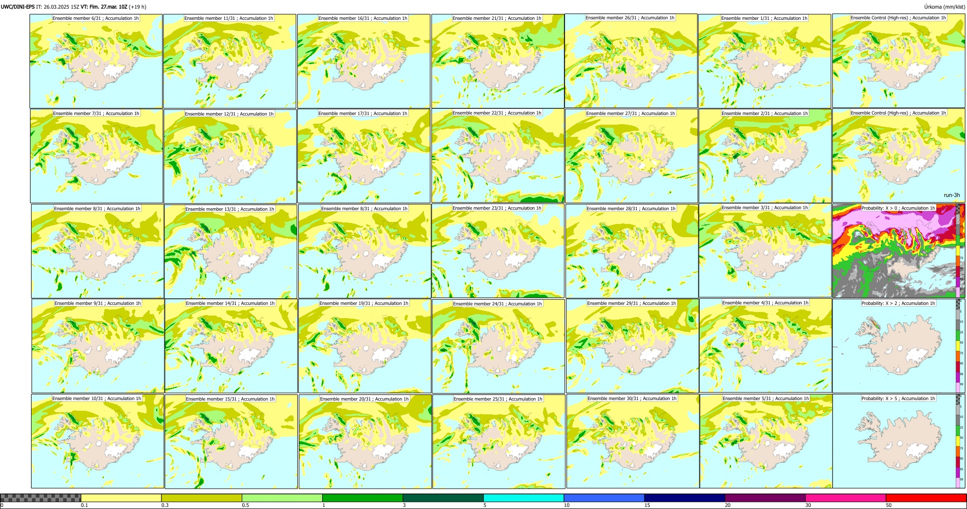Click the 'Úrkoma (mm/klst)' unit label
This screenshot has height=509, width=967.
(945, 7)
